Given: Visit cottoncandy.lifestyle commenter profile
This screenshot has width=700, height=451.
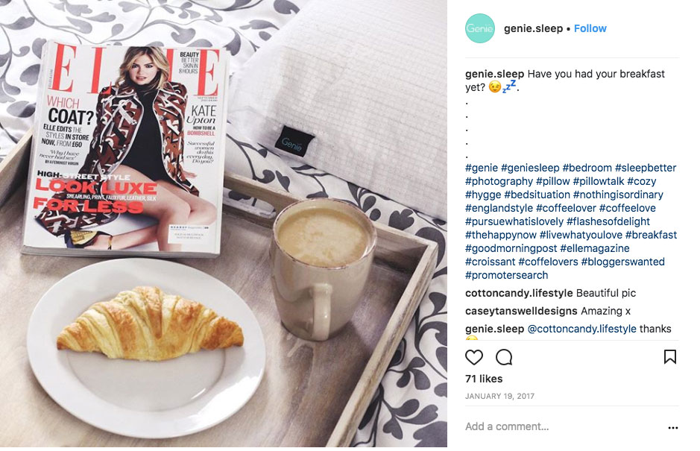Looking at the screenshot, I should tap(519, 294).
